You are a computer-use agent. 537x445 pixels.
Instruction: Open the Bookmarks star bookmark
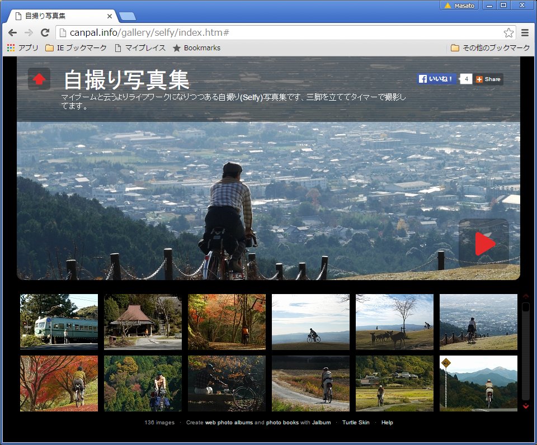[x=196, y=48]
